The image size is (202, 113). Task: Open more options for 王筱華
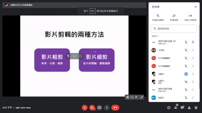(193, 50)
